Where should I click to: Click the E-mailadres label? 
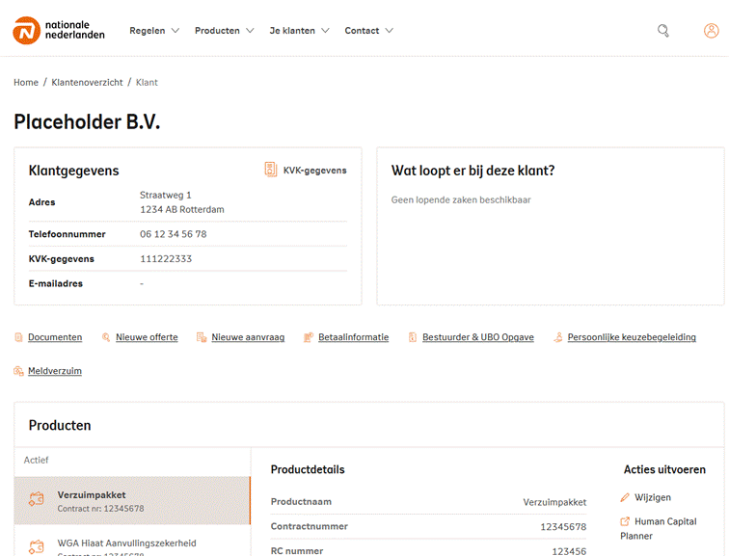tap(56, 283)
